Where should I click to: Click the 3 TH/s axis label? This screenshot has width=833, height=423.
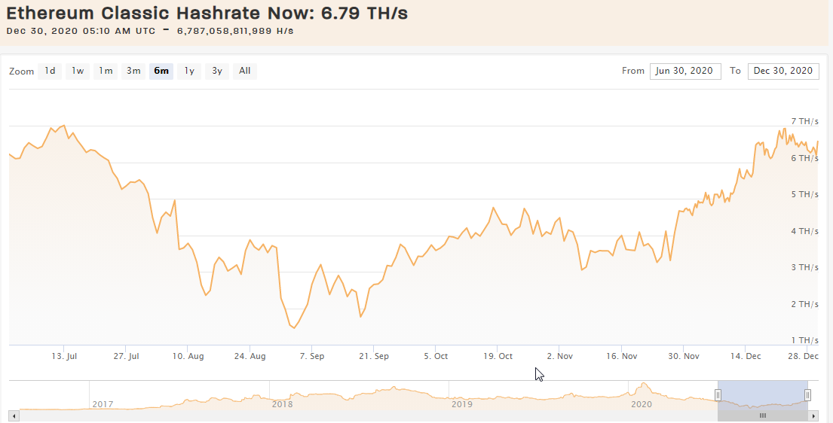(x=805, y=267)
